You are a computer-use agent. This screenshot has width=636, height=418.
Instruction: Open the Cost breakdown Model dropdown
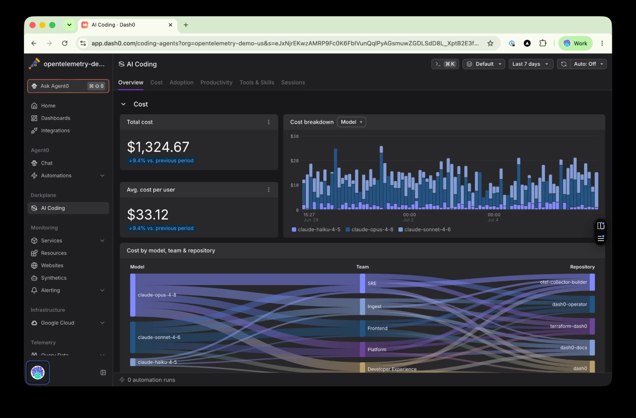click(351, 122)
